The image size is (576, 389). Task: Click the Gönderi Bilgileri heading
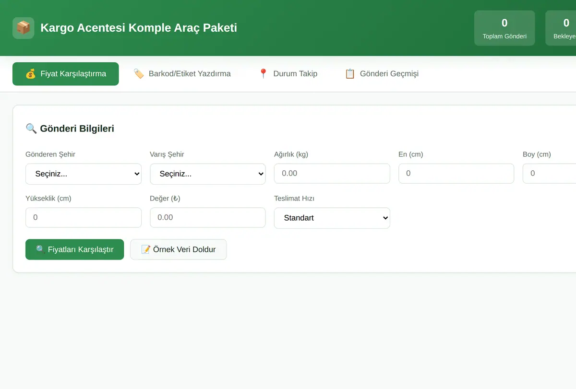(77, 129)
